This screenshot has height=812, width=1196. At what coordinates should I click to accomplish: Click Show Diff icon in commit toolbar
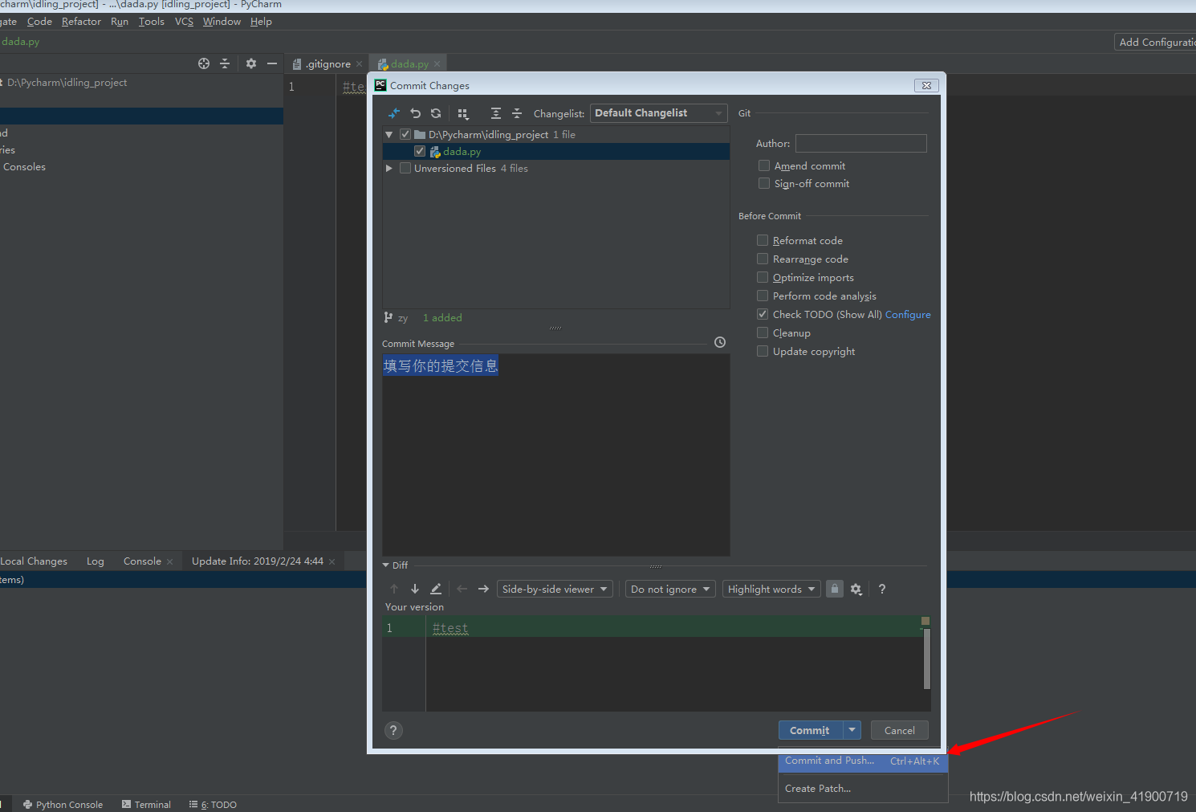click(x=393, y=113)
